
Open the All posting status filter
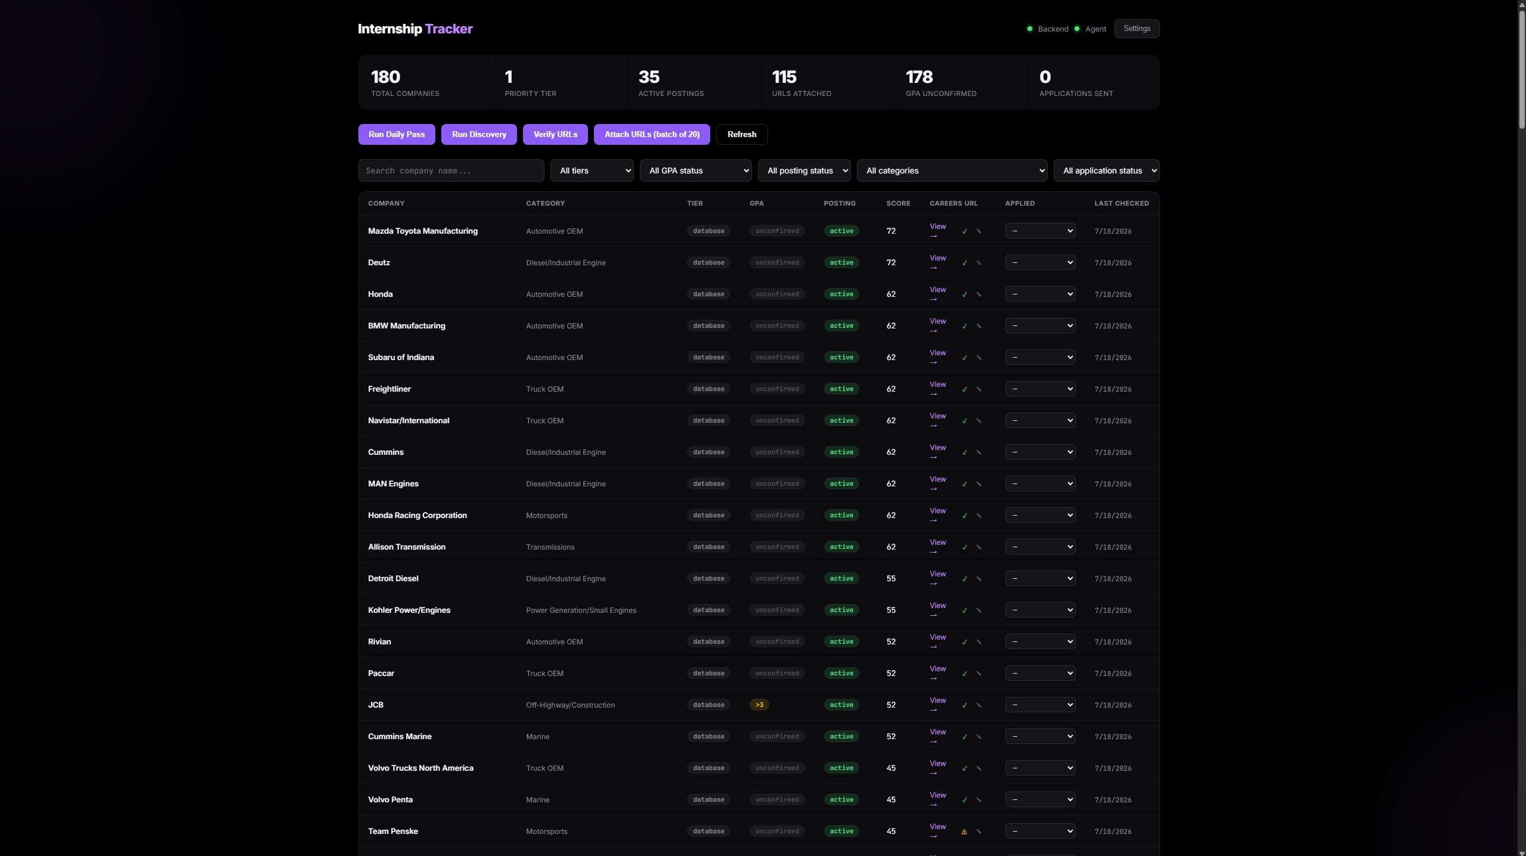(x=804, y=170)
